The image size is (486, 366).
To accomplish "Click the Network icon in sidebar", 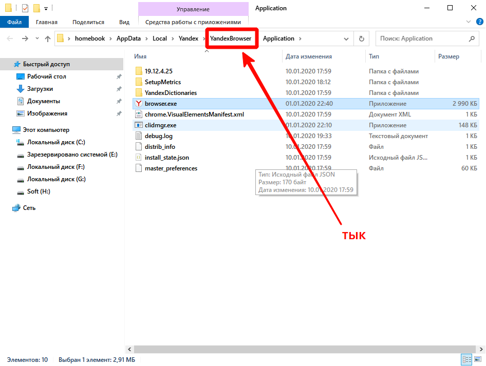I will (x=16, y=208).
